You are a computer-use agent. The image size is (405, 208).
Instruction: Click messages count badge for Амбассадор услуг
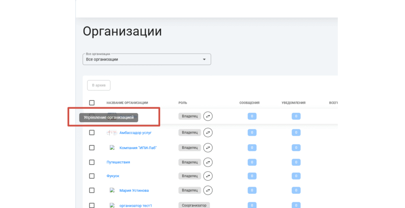252,132
